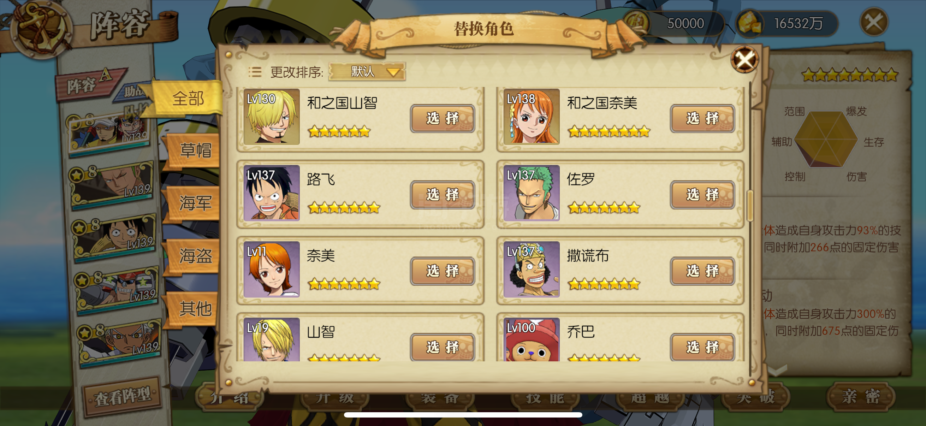
Task: Click the character list scrollbar handle
Action: (x=750, y=206)
